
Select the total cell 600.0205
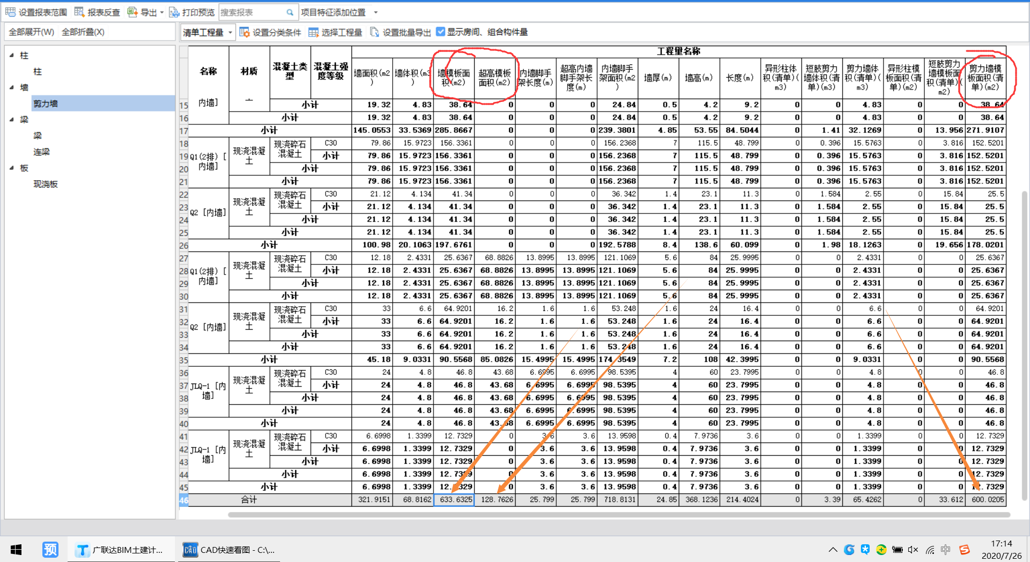985,500
